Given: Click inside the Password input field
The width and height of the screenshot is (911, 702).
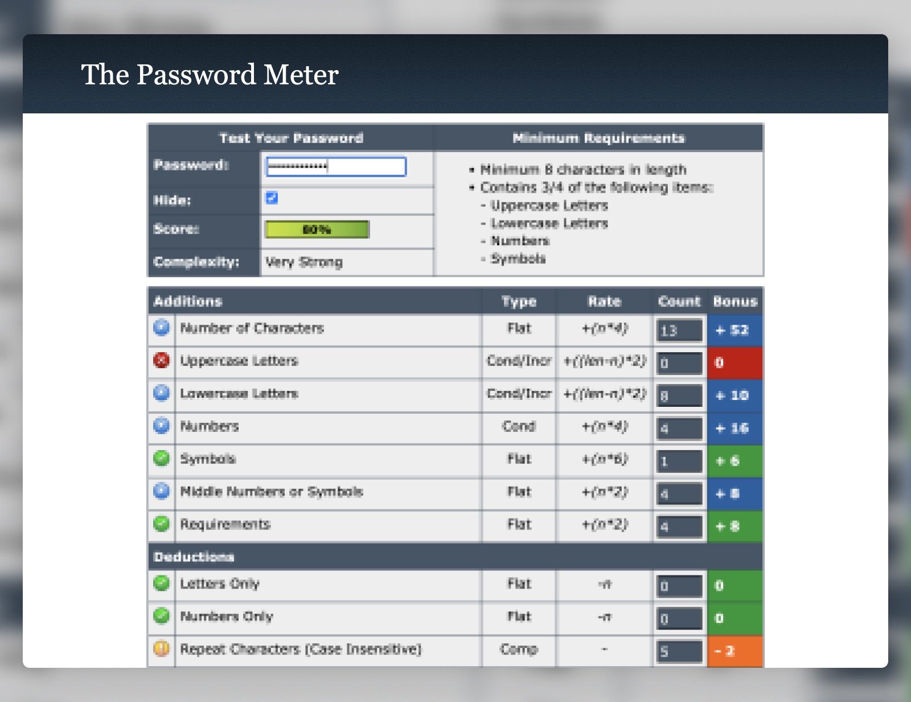Looking at the screenshot, I should click(x=336, y=167).
